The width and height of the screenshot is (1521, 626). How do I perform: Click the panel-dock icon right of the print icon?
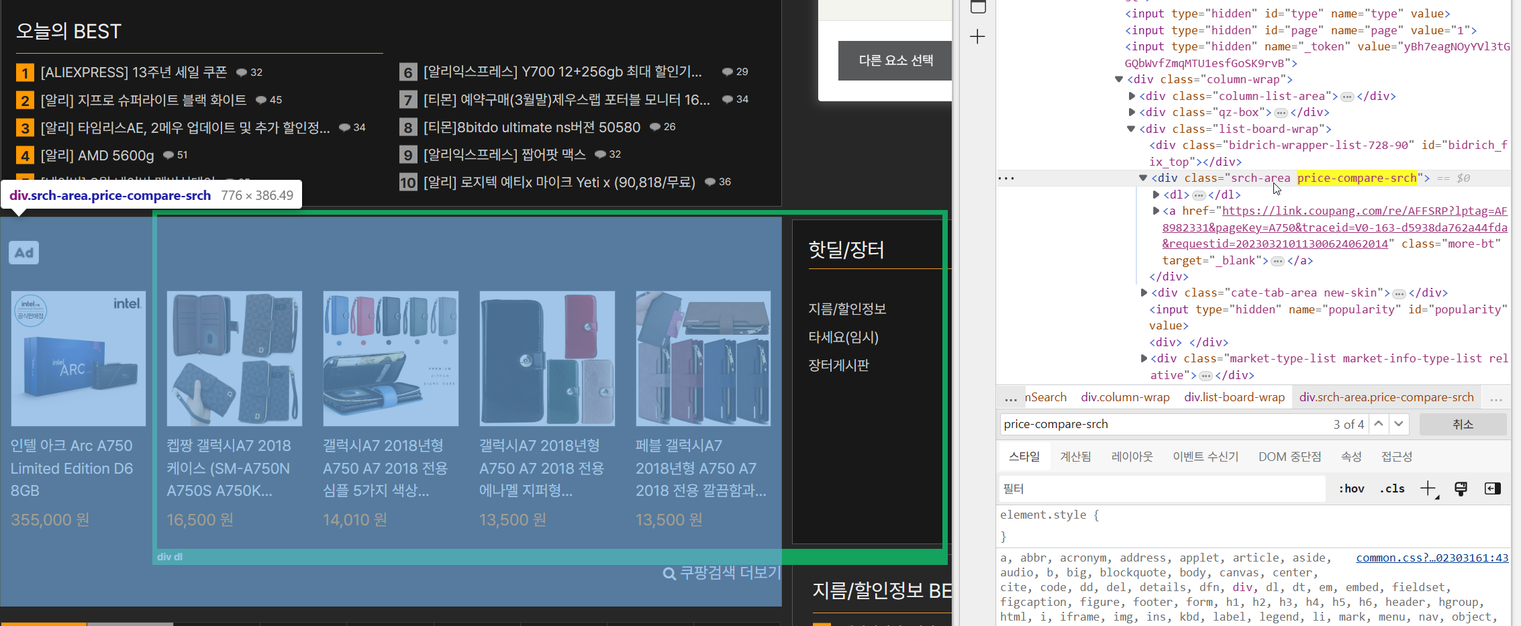1493,488
